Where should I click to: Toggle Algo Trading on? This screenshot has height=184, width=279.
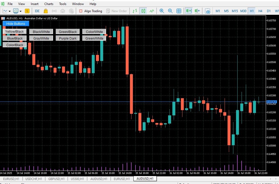click(x=90, y=11)
